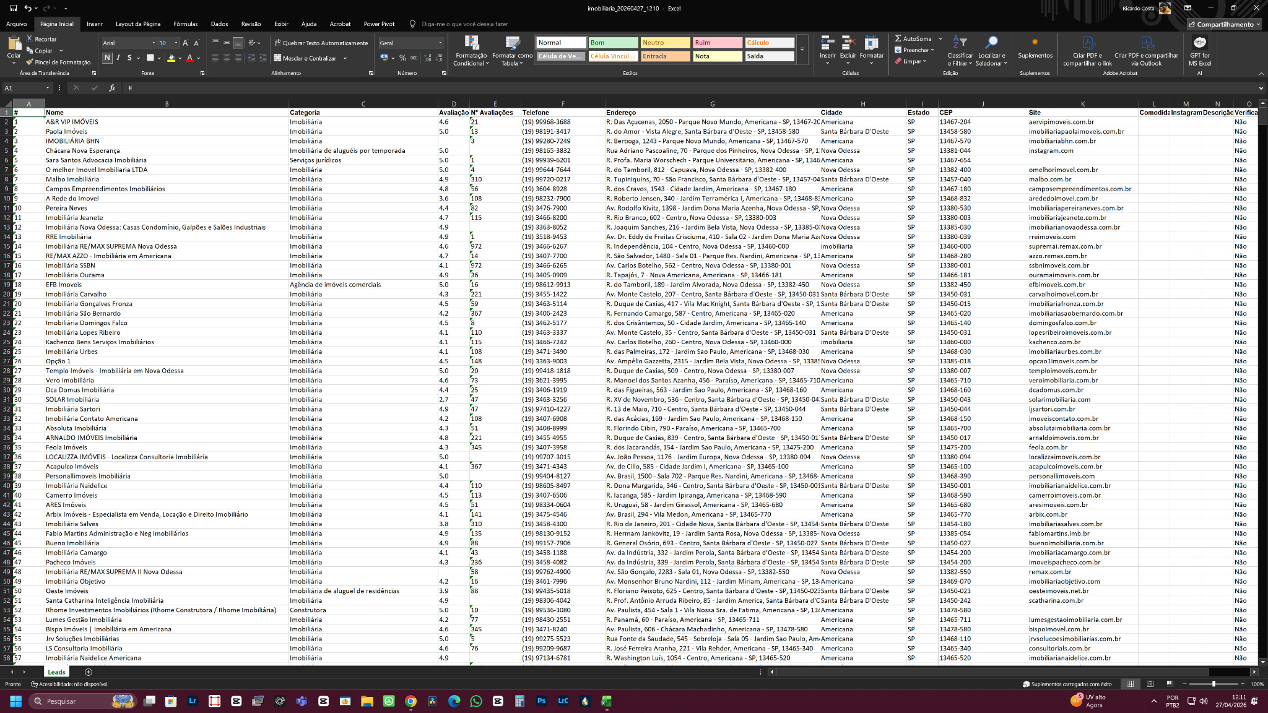Increase decimal places

point(428,58)
